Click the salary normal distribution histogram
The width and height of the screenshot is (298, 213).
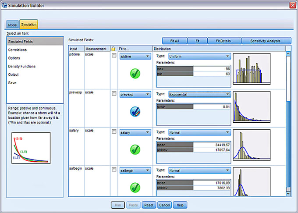coord(252,145)
